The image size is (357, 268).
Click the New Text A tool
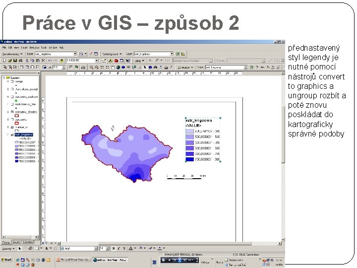pos(47,249)
